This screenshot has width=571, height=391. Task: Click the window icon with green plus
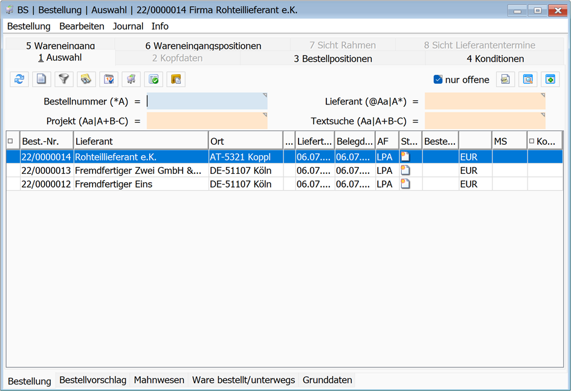[x=550, y=79]
